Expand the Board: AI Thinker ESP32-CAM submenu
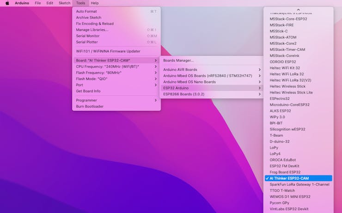The height and width of the screenshot is (213, 342). [x=116, y=61]
